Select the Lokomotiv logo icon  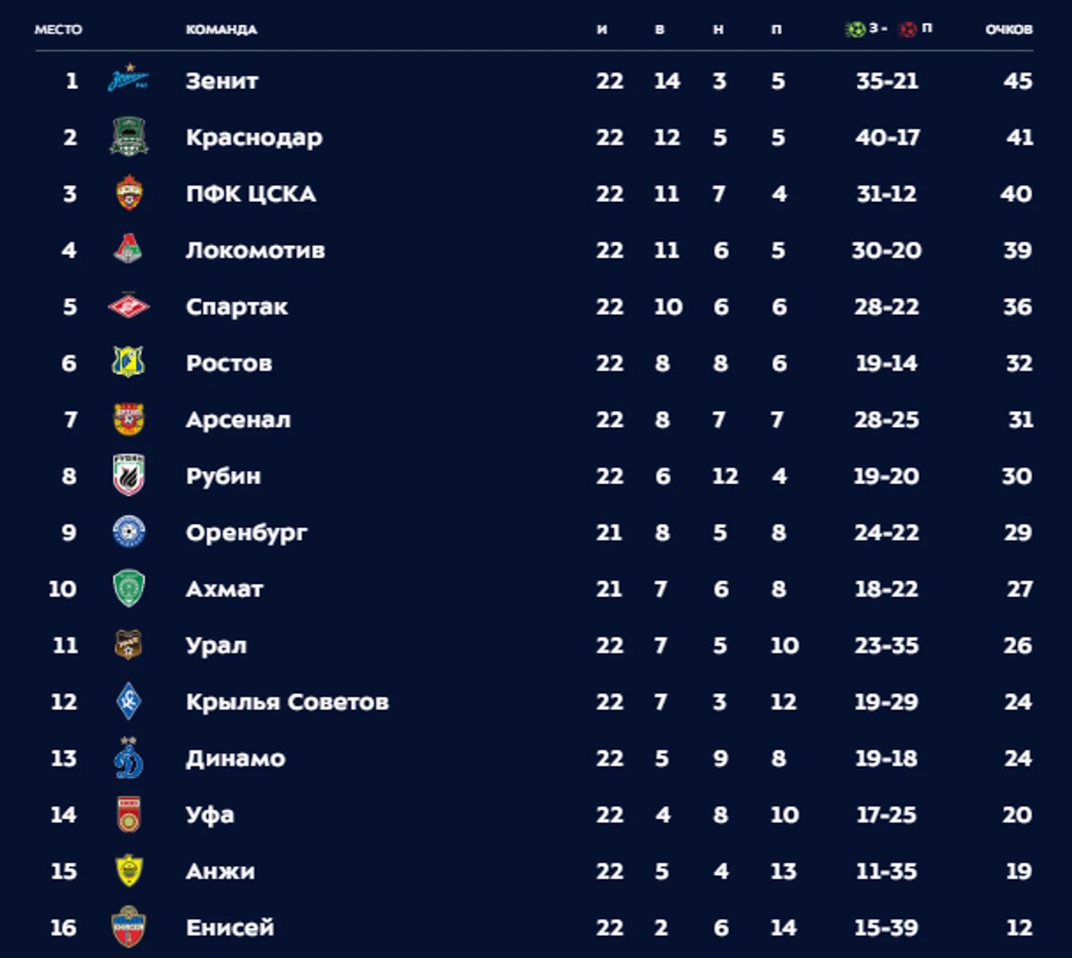click(128, 249)
